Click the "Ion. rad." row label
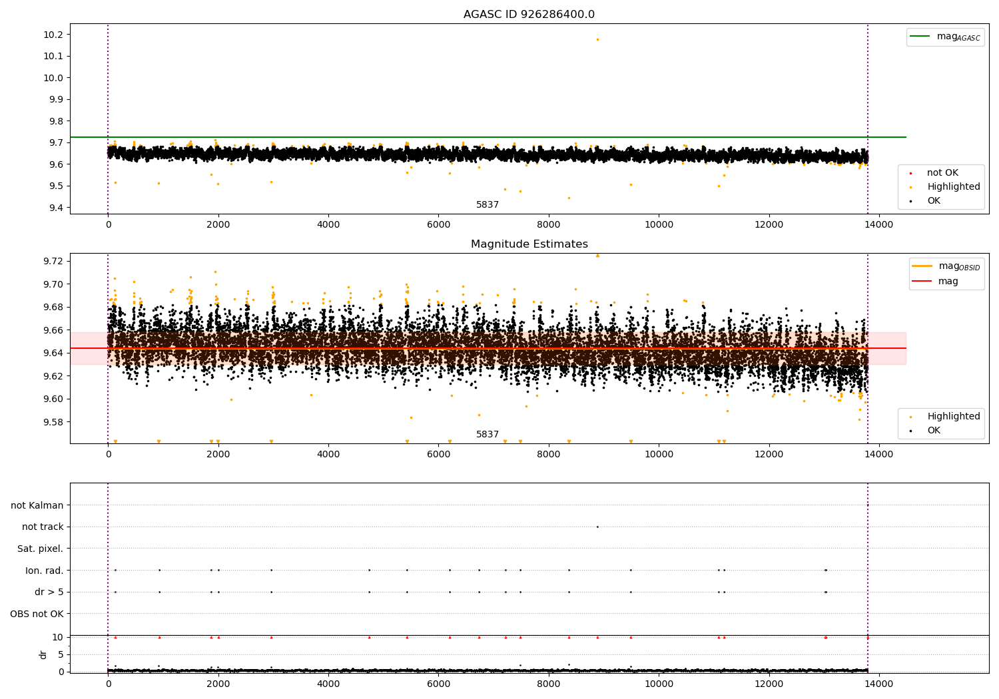Image resolution: width=999 pixels, height=699 pixels. point(45,571)
